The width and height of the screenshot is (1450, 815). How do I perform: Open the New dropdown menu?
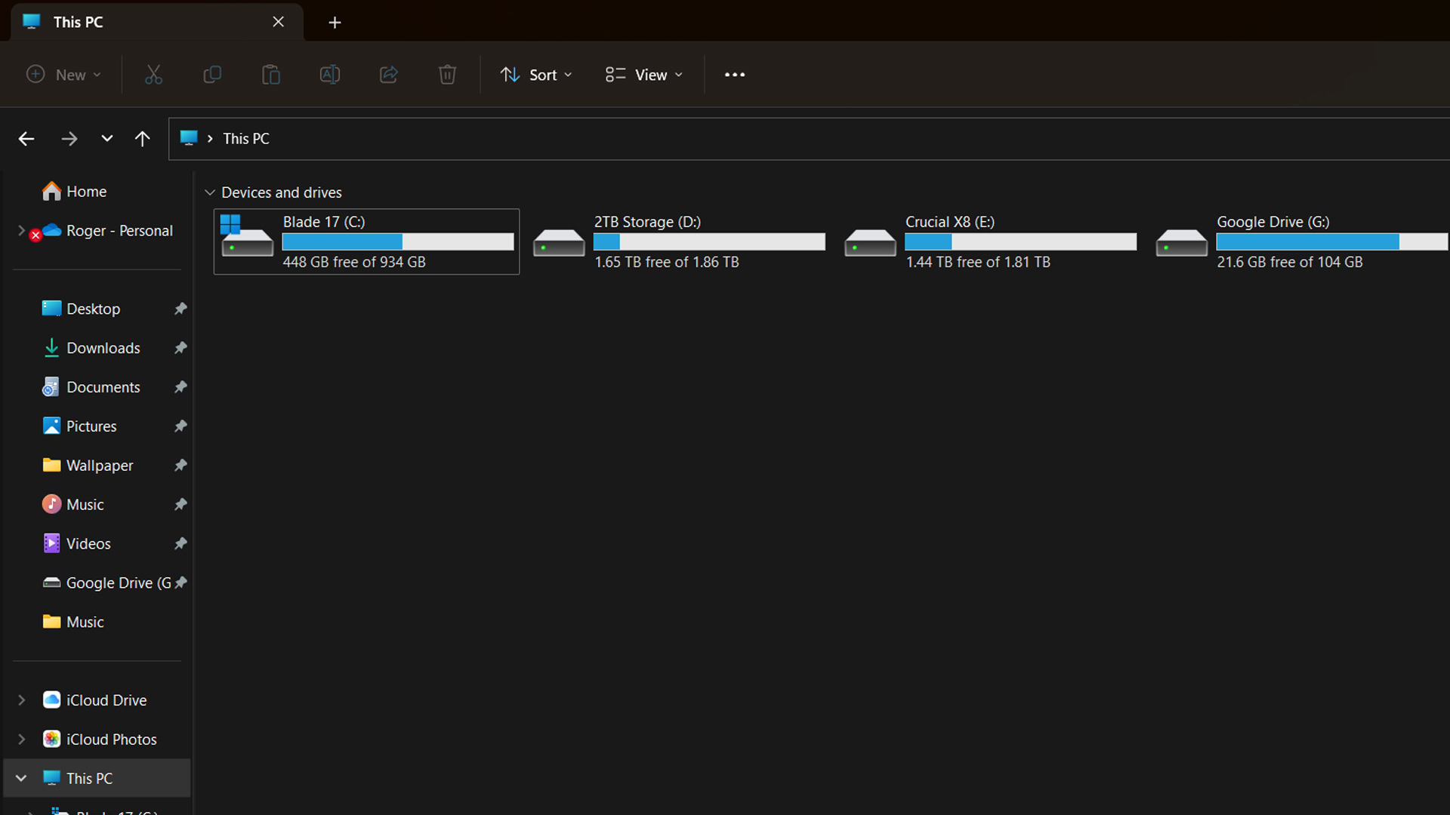[x=64, y=75]
